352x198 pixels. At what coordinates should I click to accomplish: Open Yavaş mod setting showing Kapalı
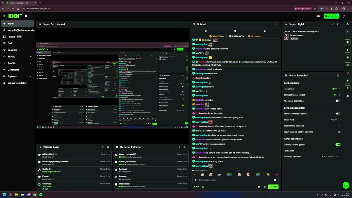pyautogui.click(x=312, y=120)
